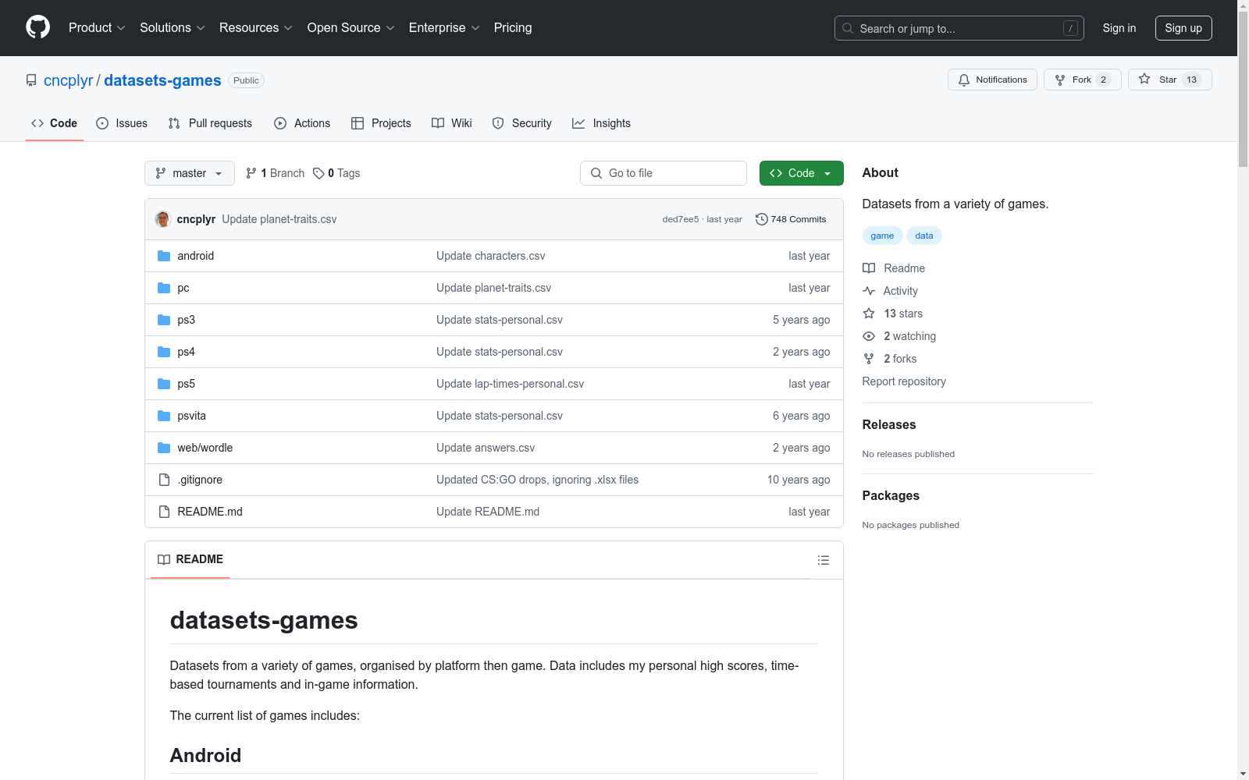Open the ps3 folder

click(x=186, y=320)
